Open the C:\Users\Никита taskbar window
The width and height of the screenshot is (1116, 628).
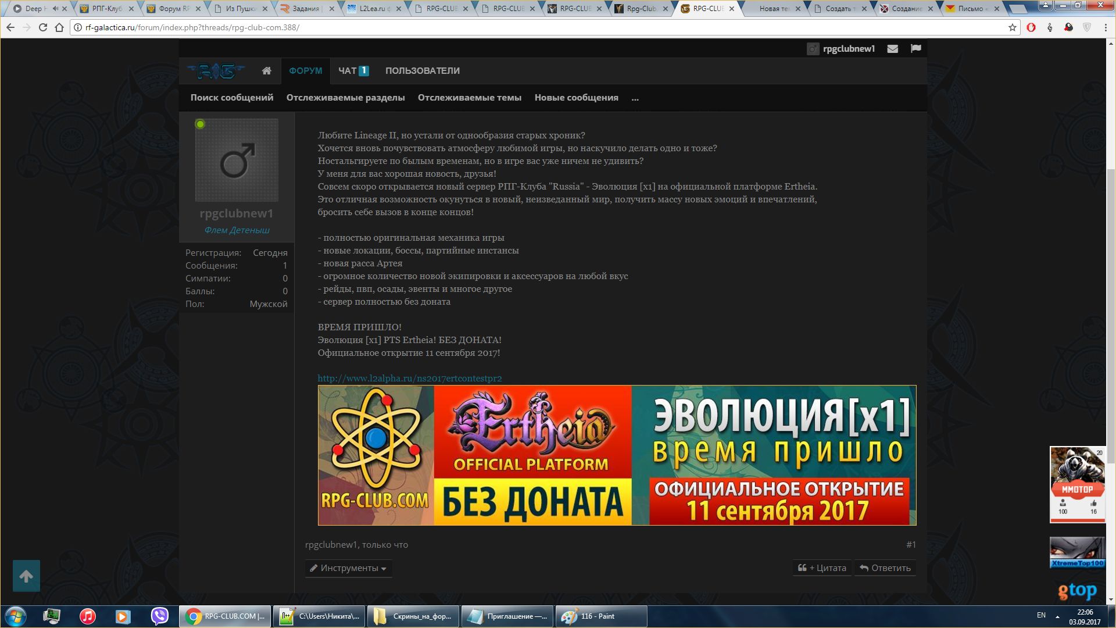tap(319, 616)
